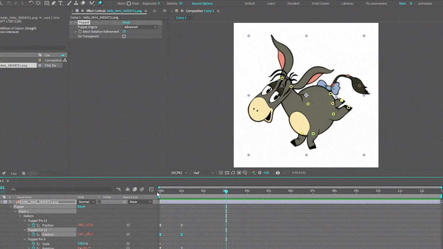Image resolution: width=443 pixels, height=249 pixels.
Task: Toggle stopwatch for Puppet Pin 13 Position
Action: pyautogui.click(x=33, y=225)
